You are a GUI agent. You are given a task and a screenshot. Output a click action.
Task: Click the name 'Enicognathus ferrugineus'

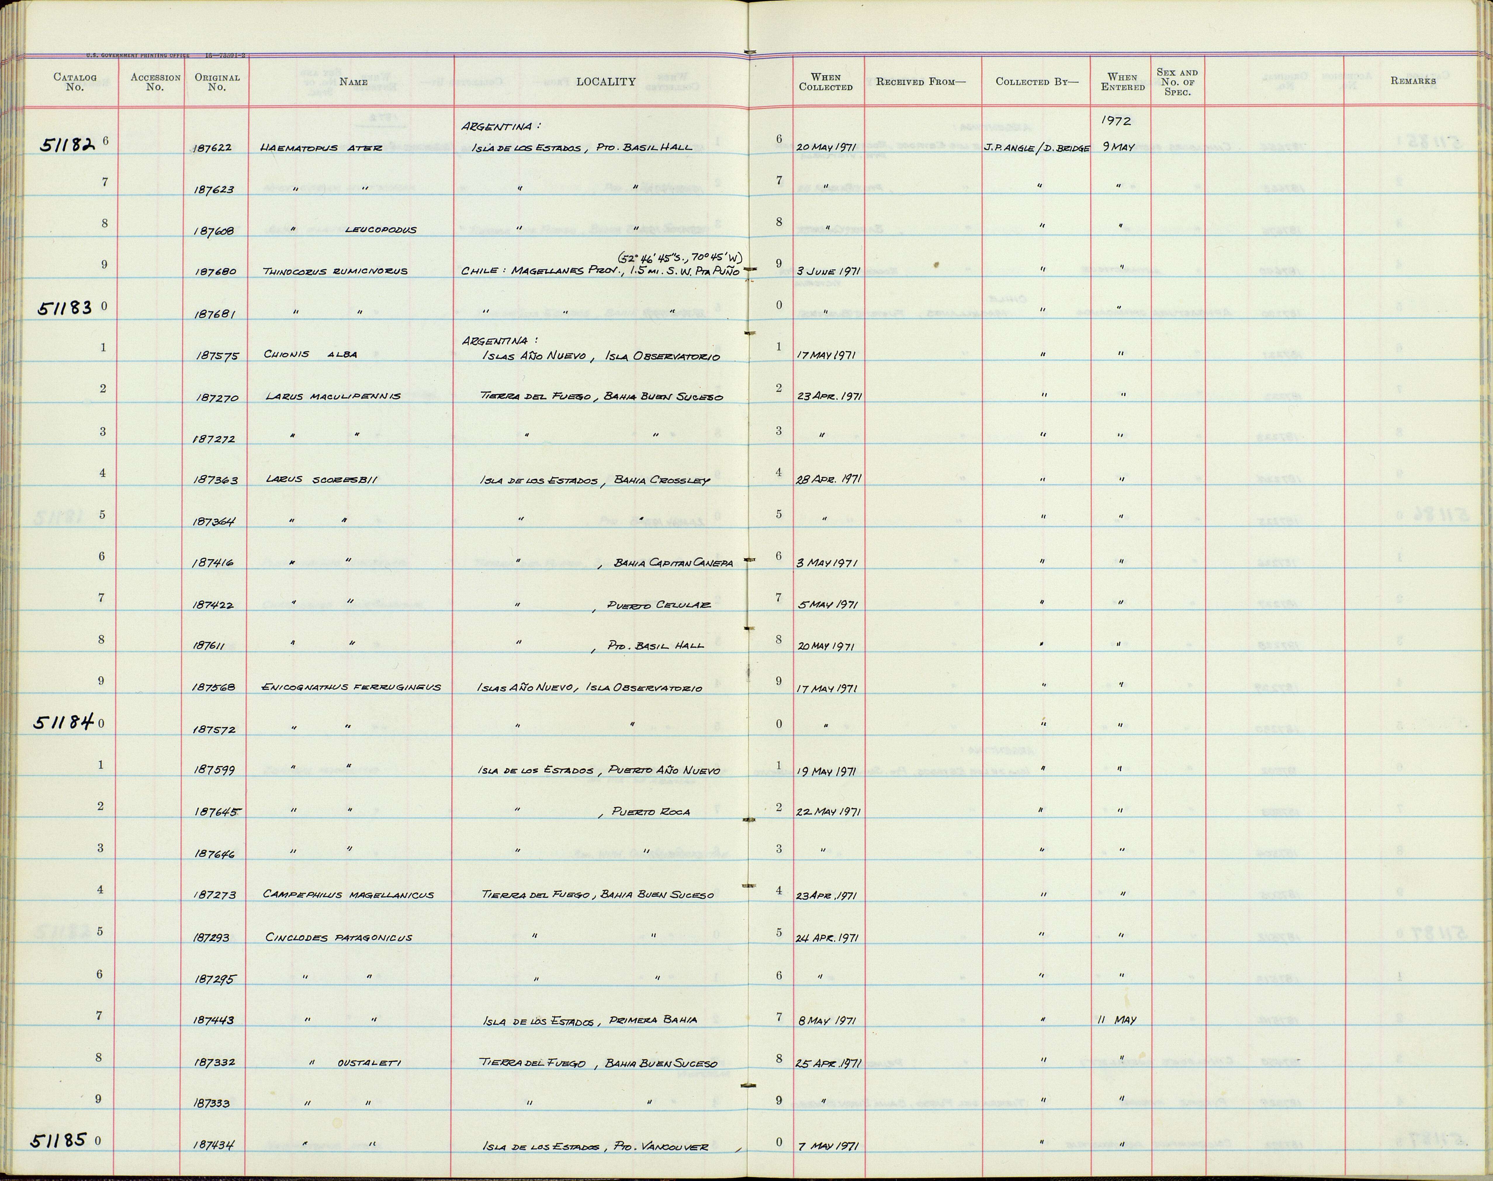(x=351, y=687)
